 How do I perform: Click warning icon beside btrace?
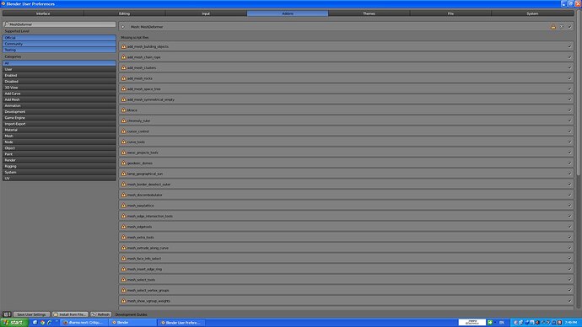tap(124, 110)
